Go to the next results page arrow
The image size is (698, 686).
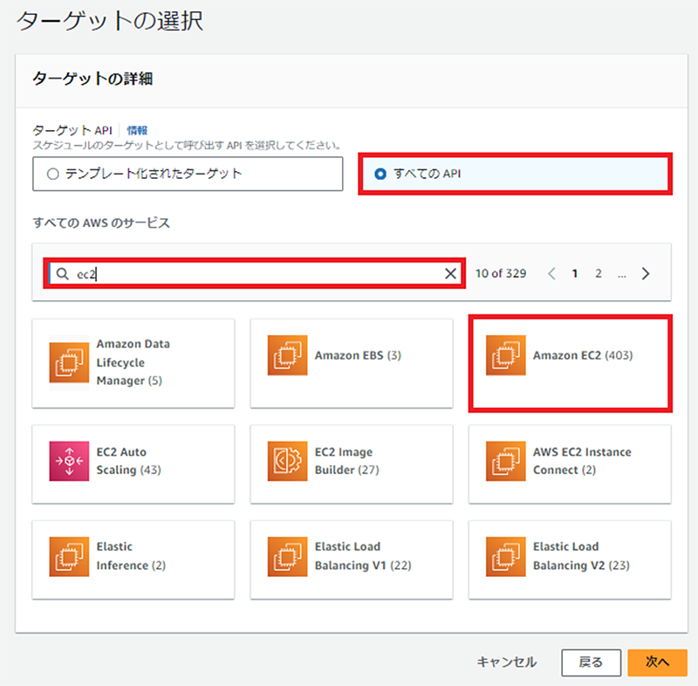(646, 273)
